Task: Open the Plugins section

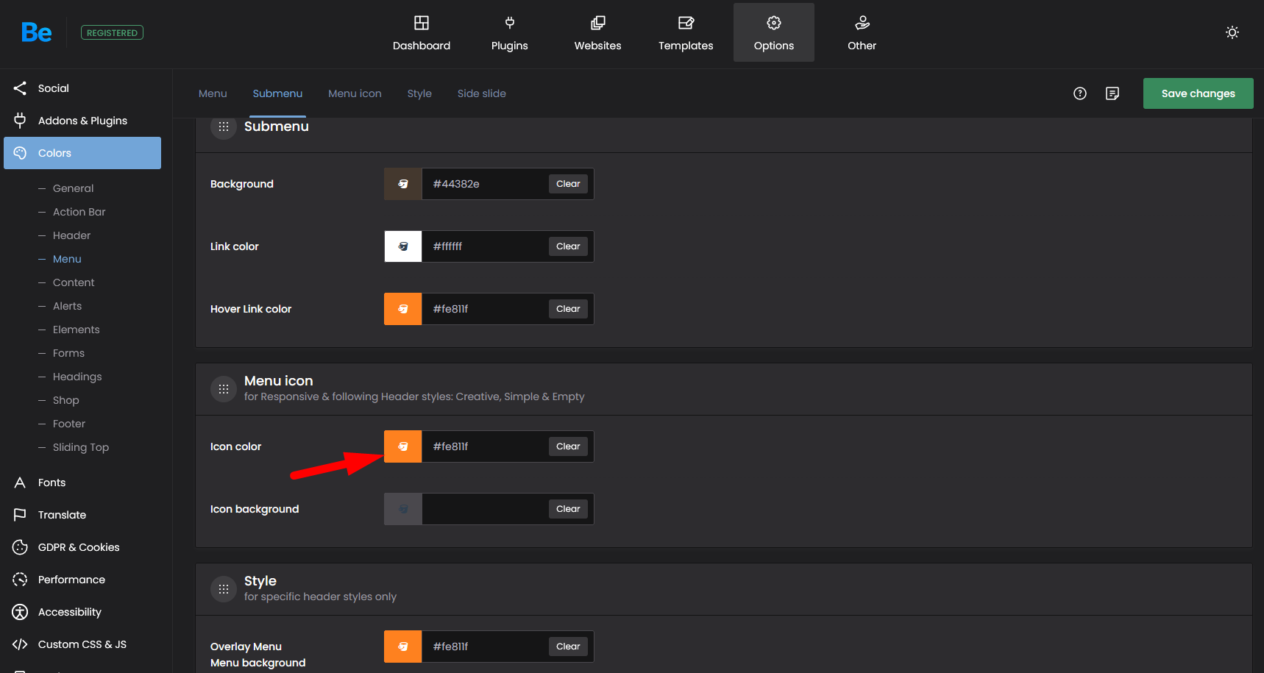Action: pos(510,32)
